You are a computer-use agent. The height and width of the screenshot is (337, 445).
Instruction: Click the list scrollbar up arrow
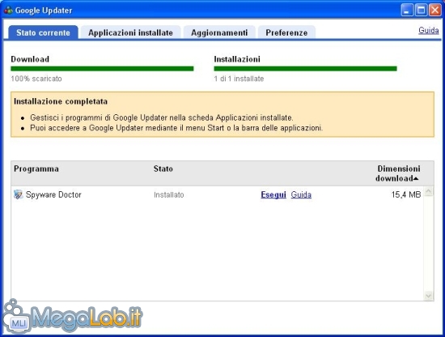[428, 191]
